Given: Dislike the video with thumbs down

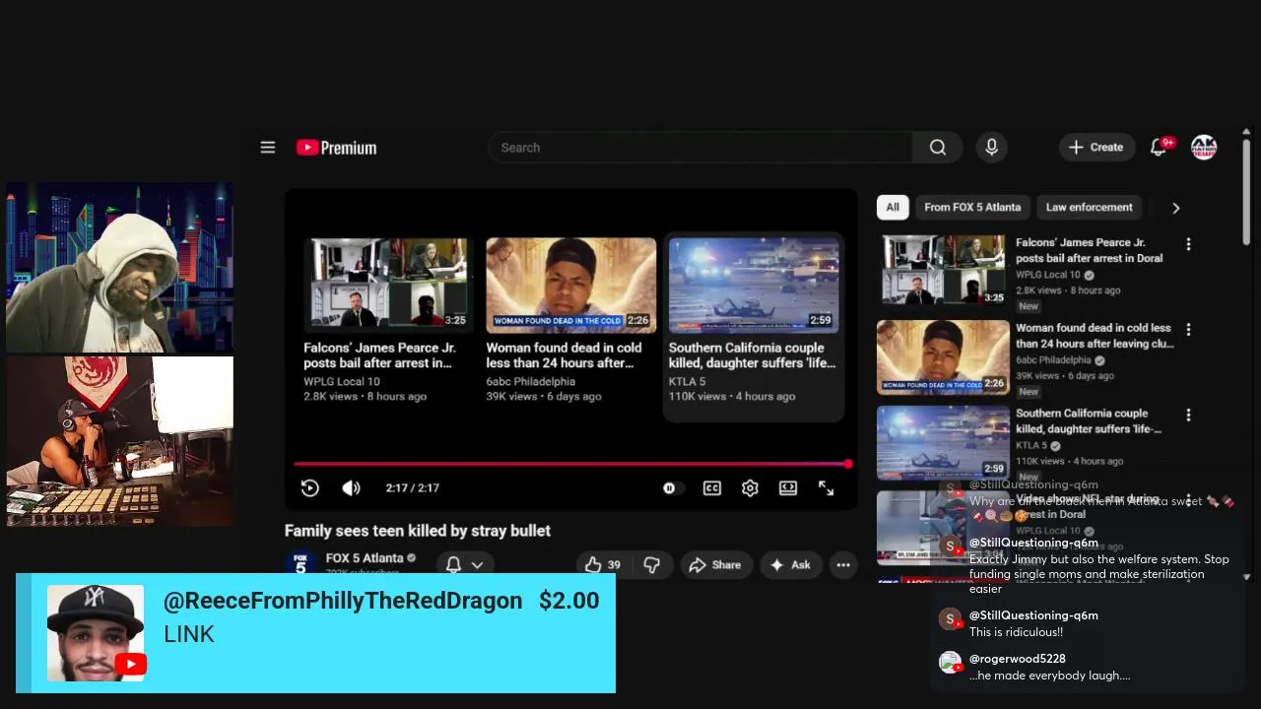Looking at the screenshot, I should pos(651,564).
